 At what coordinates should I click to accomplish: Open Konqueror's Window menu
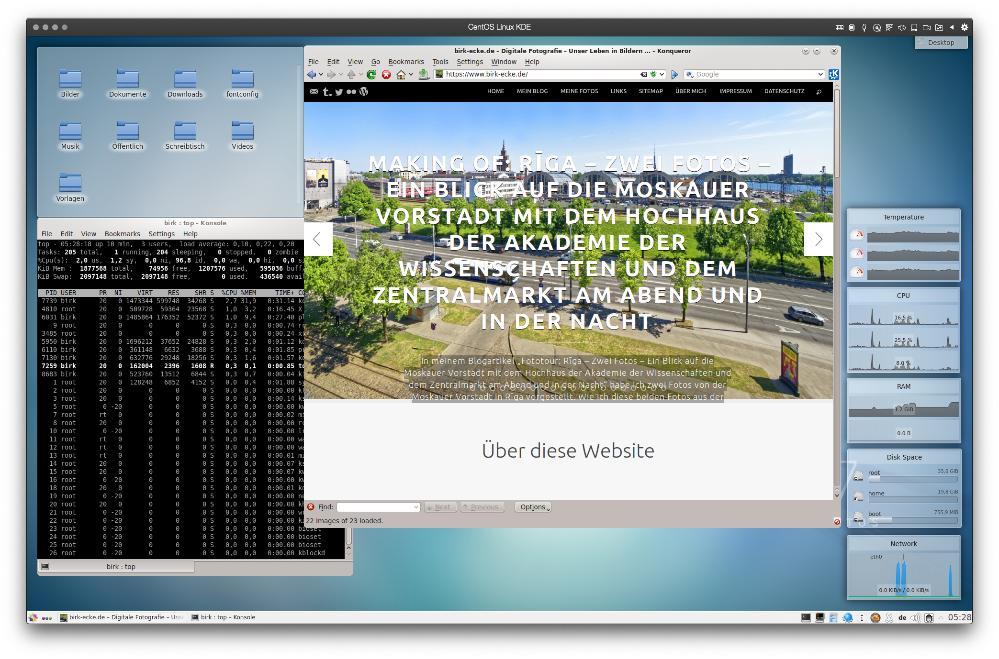pos(504,62)
